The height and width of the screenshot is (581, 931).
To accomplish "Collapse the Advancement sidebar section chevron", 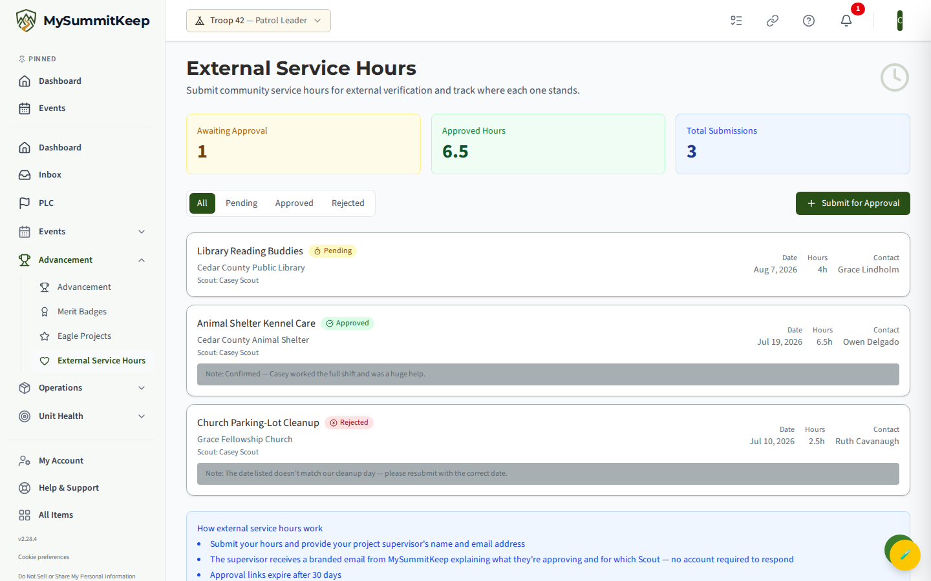I will point(142,260).
